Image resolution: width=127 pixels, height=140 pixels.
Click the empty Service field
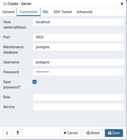pos(78,107)
